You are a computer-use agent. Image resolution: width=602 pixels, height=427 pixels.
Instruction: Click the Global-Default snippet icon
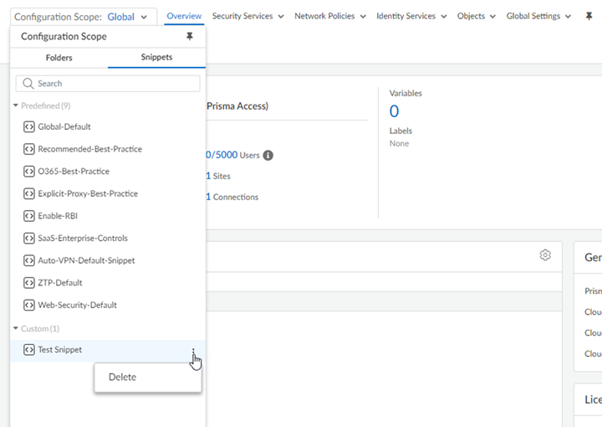(x=29, y=127)
